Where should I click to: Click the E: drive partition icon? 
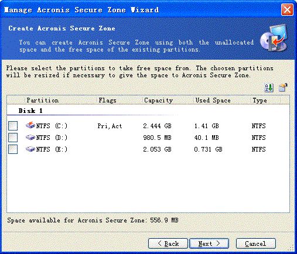click(30, 149)
